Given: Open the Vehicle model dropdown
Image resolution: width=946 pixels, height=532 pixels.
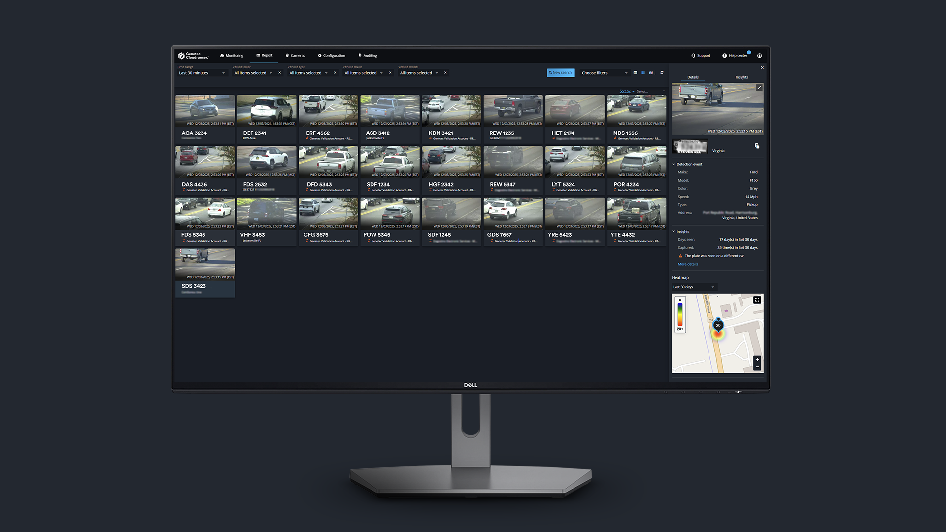Looking at the screenshot, I should pos(419,73).
